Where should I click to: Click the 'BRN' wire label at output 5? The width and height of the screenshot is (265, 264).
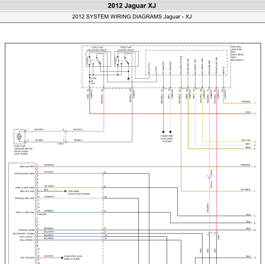click(248, 147)
